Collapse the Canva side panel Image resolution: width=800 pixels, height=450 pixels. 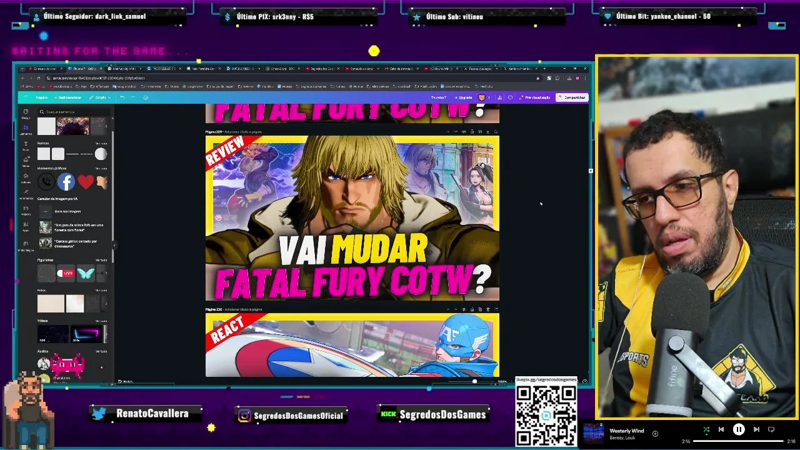114,245
